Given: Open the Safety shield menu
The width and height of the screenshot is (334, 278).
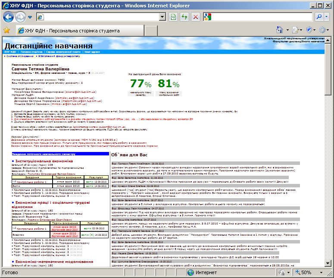Looking at the screenshot, I should click(309, 30).
